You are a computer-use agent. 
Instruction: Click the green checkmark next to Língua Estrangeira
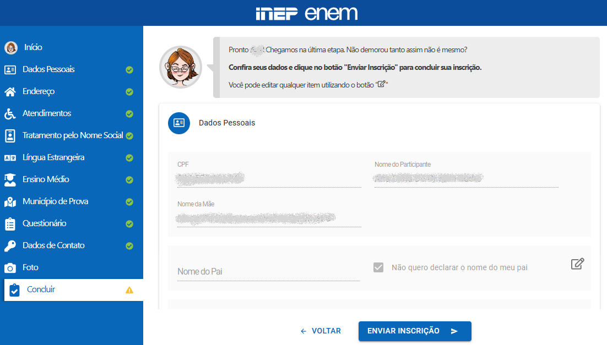point(129,158)
